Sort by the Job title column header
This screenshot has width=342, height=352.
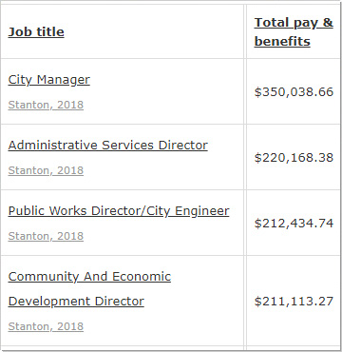[x=36, y=32]
